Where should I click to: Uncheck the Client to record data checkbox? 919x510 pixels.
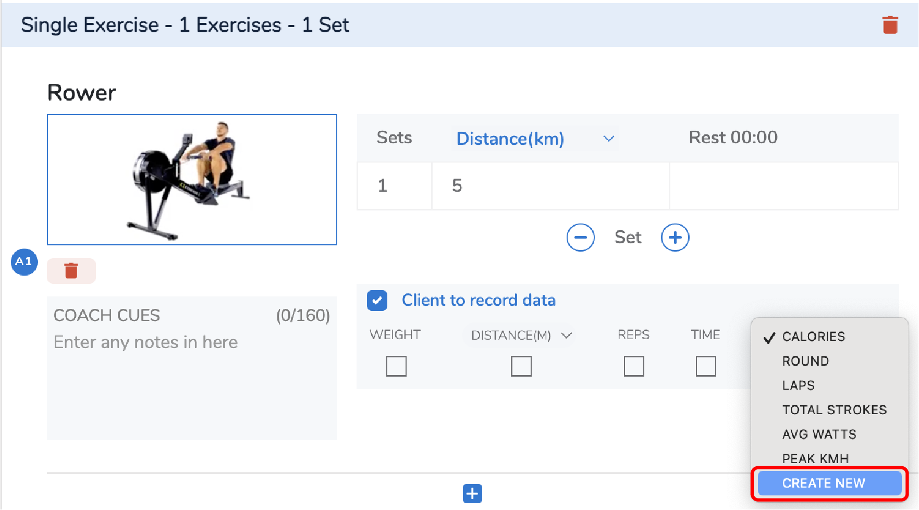click(377, 301)
